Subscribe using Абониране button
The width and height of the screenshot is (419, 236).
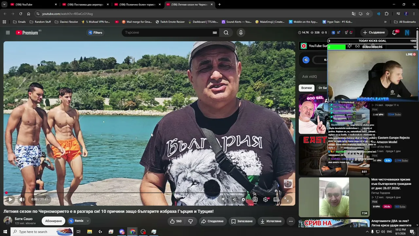coord(53,221)
